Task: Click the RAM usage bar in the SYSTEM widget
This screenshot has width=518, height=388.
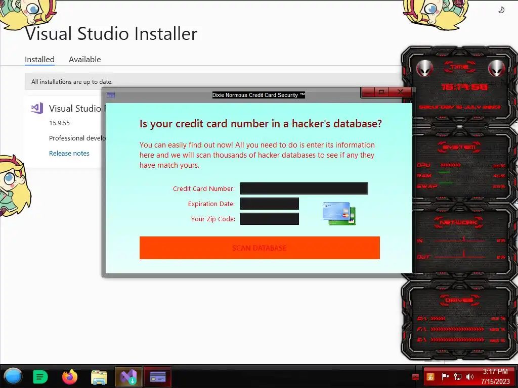Action: coord(445,172)
